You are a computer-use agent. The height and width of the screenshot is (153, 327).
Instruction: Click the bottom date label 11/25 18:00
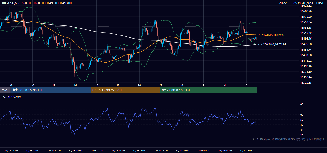coord(118,151)
